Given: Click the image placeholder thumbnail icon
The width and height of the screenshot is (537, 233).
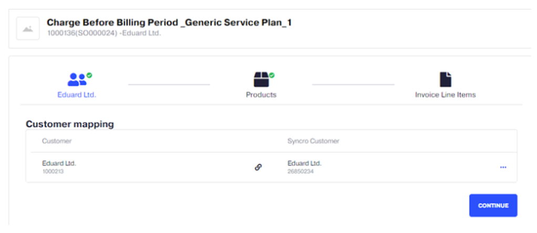Looking at the screenshot, I should coord(28,29).
